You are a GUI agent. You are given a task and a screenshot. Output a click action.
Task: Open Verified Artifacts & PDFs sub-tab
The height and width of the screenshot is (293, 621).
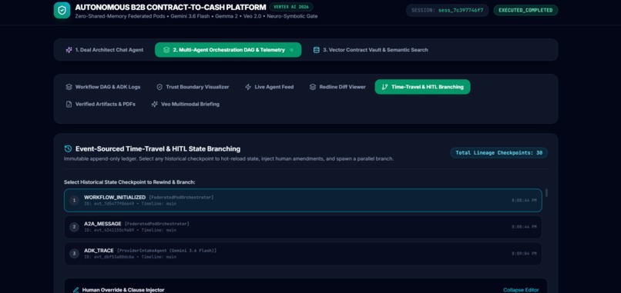tap(101, 104)
